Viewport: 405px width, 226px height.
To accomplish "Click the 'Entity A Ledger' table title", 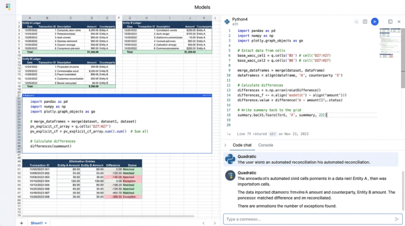I will pyautogui.click(x=32, y=23).
